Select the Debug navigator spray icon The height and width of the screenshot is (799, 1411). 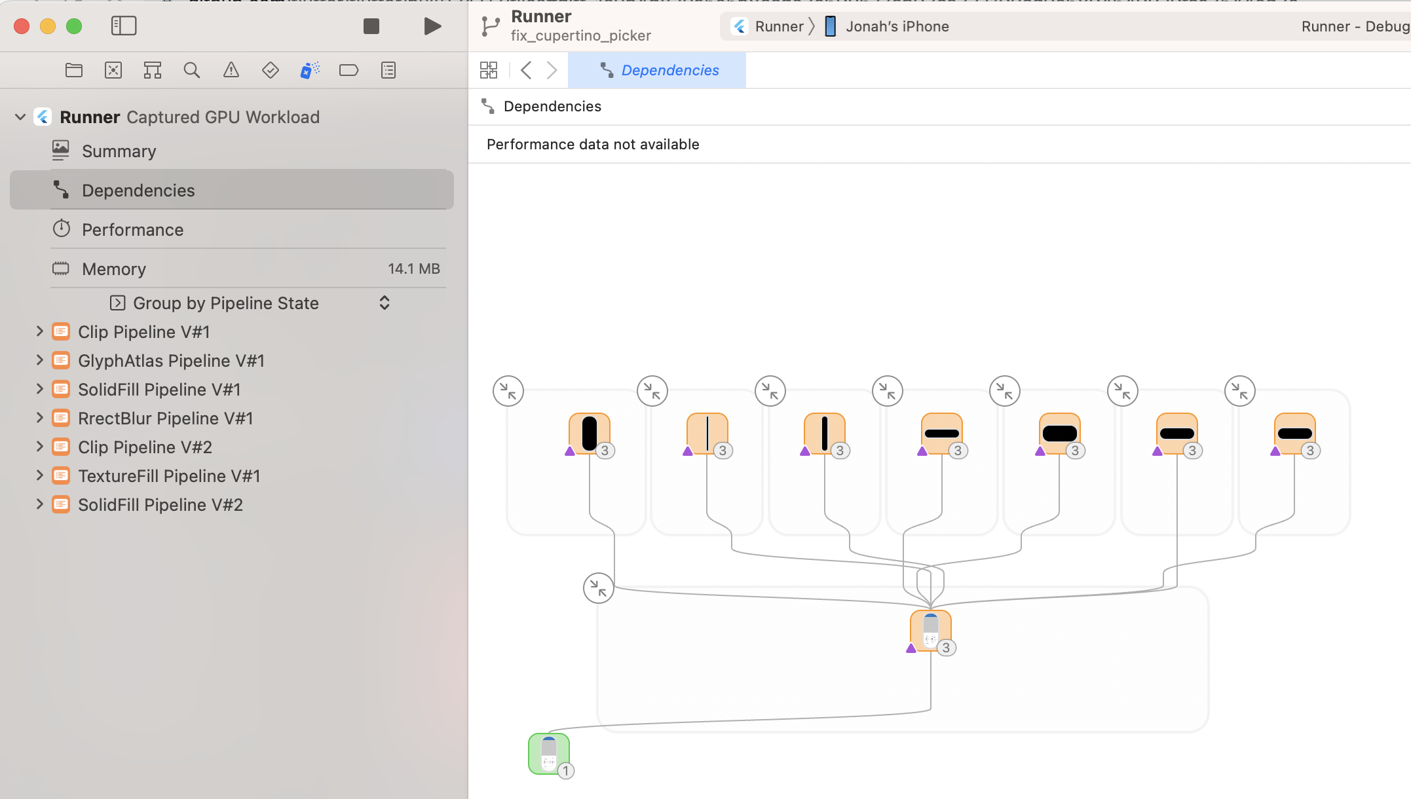coord(309,70)
